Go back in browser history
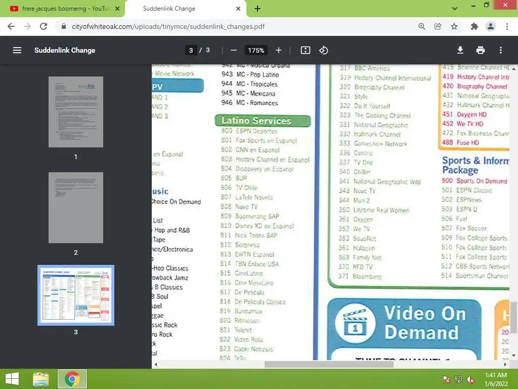518x389 pixels. pyautogui.click(x=11, y=26)
